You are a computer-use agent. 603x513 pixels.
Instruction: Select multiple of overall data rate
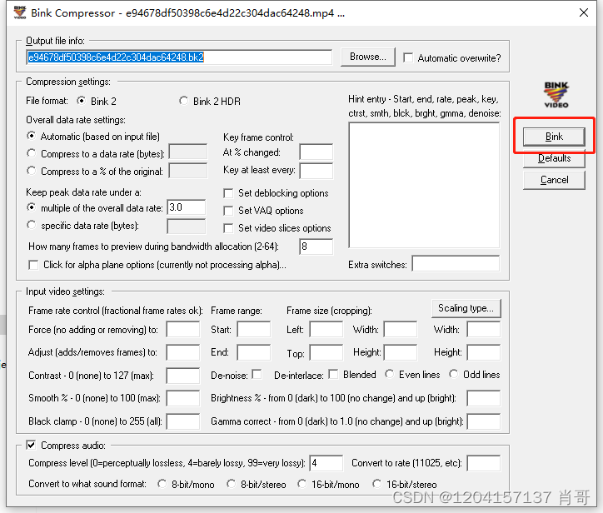click(32, 207)
